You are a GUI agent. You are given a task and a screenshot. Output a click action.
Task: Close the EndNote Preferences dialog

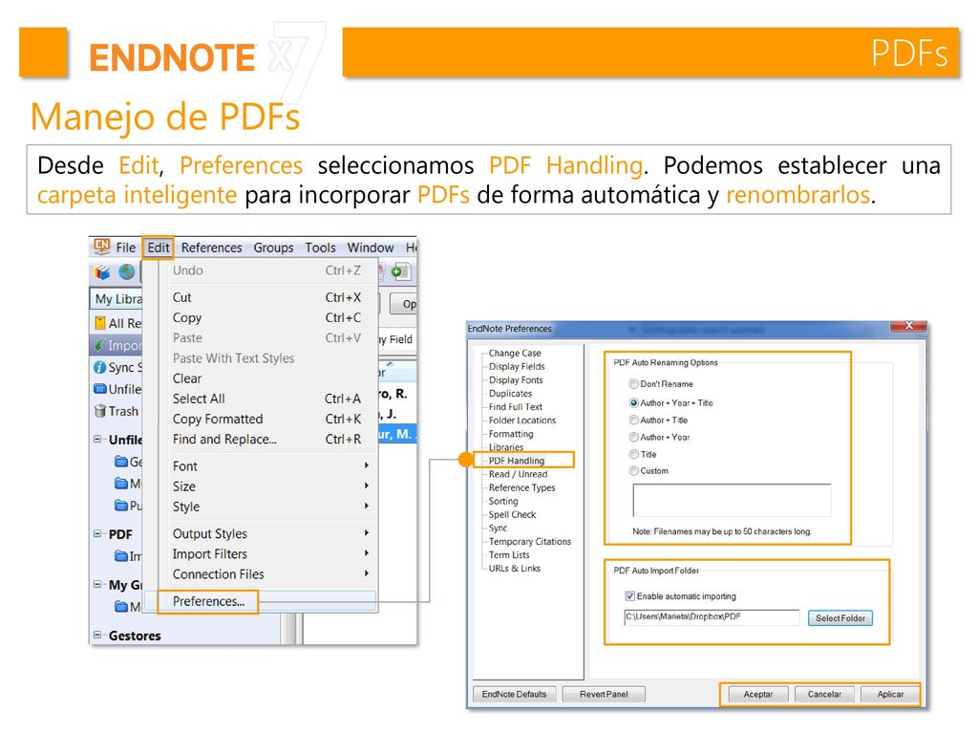coord(908,326)
